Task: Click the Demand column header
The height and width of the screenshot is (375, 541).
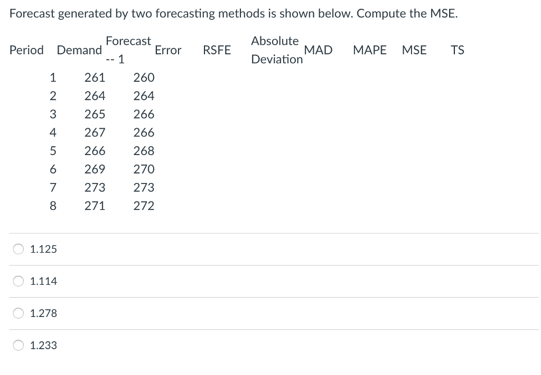Action: [x=79, y=50]
